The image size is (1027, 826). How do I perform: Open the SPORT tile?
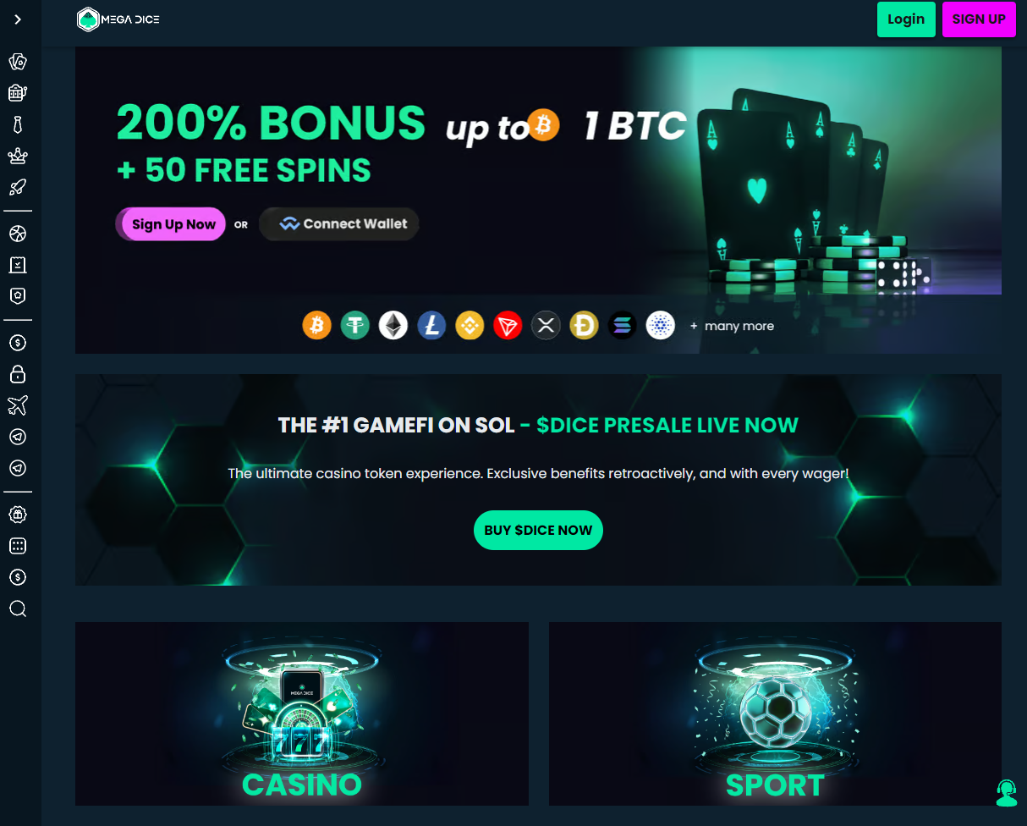775,714
